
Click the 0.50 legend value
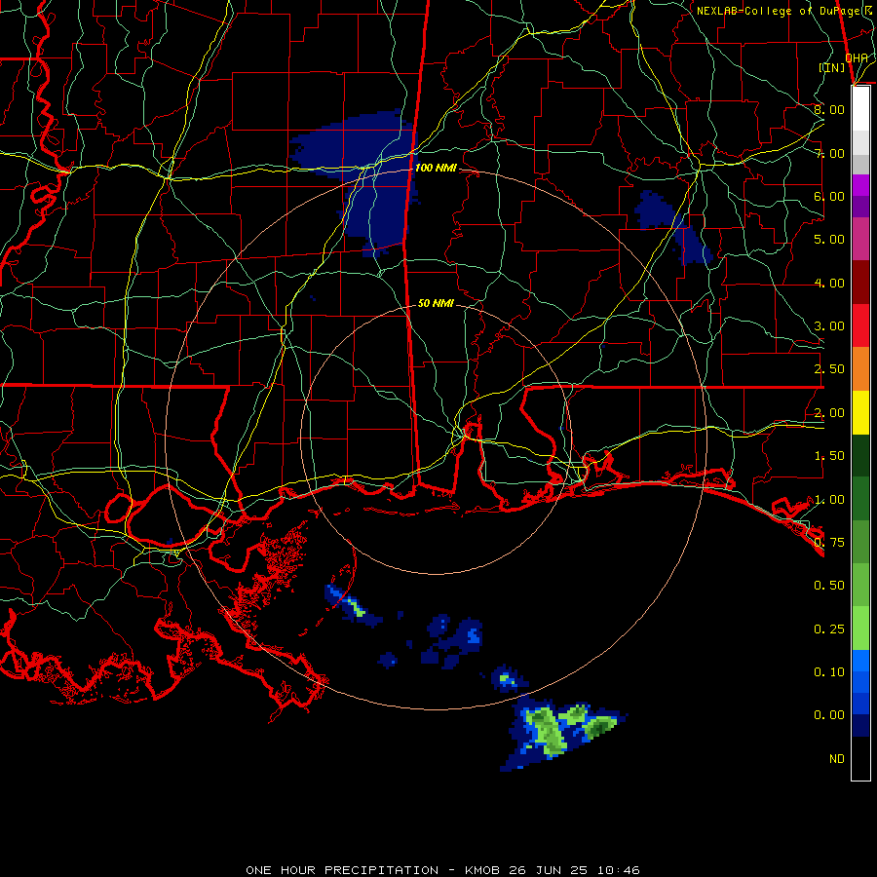click(x=829, y=586)
